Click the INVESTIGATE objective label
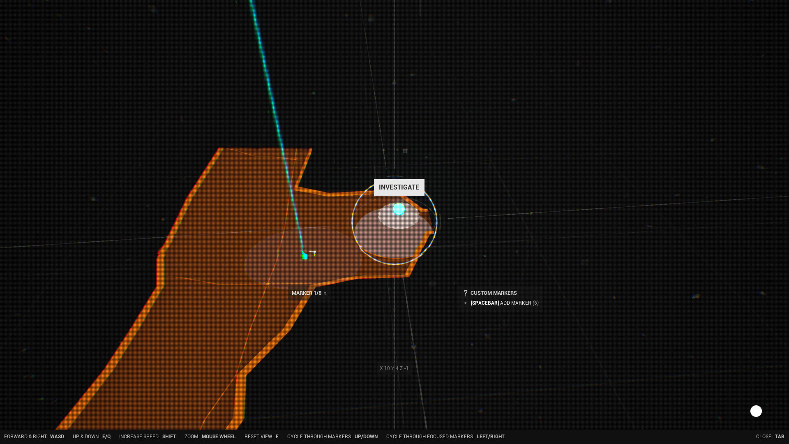This screenshot has height=444, width=789. tap(399, 187)
